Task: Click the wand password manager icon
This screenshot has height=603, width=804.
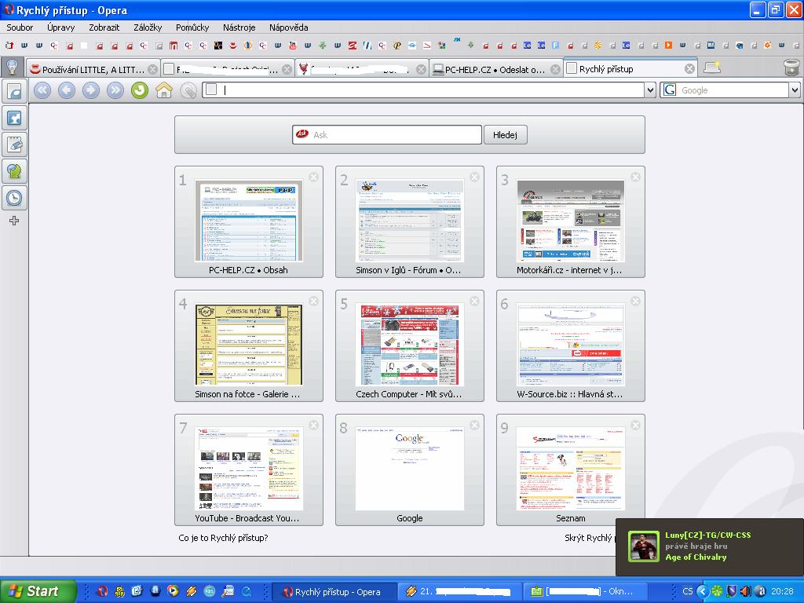Action: click(x=188, y=91)
